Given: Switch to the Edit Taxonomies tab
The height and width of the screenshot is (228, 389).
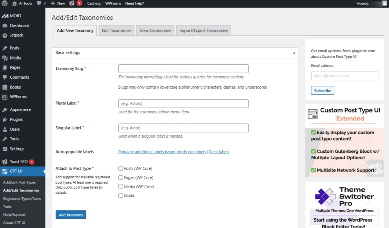Looking at the screenshot, I should [x=116, y=31].
